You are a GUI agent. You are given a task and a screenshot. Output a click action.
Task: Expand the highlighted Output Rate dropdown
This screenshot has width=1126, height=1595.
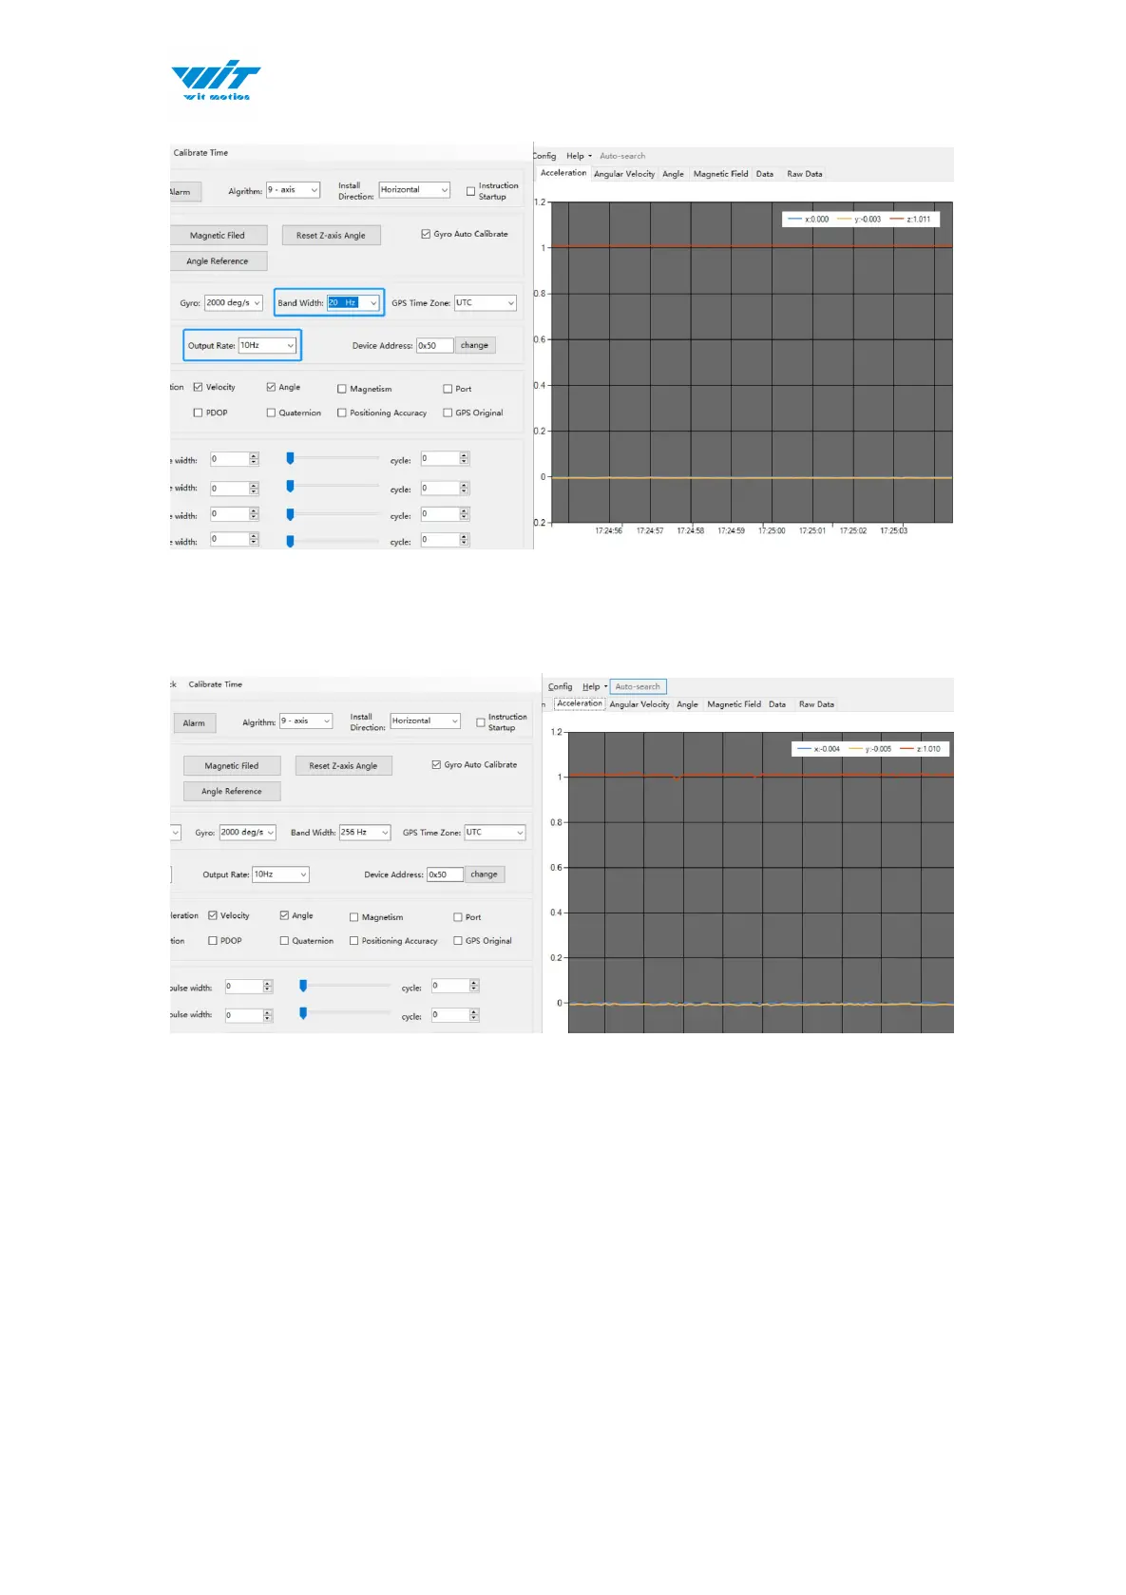click(x=267, y=345)
